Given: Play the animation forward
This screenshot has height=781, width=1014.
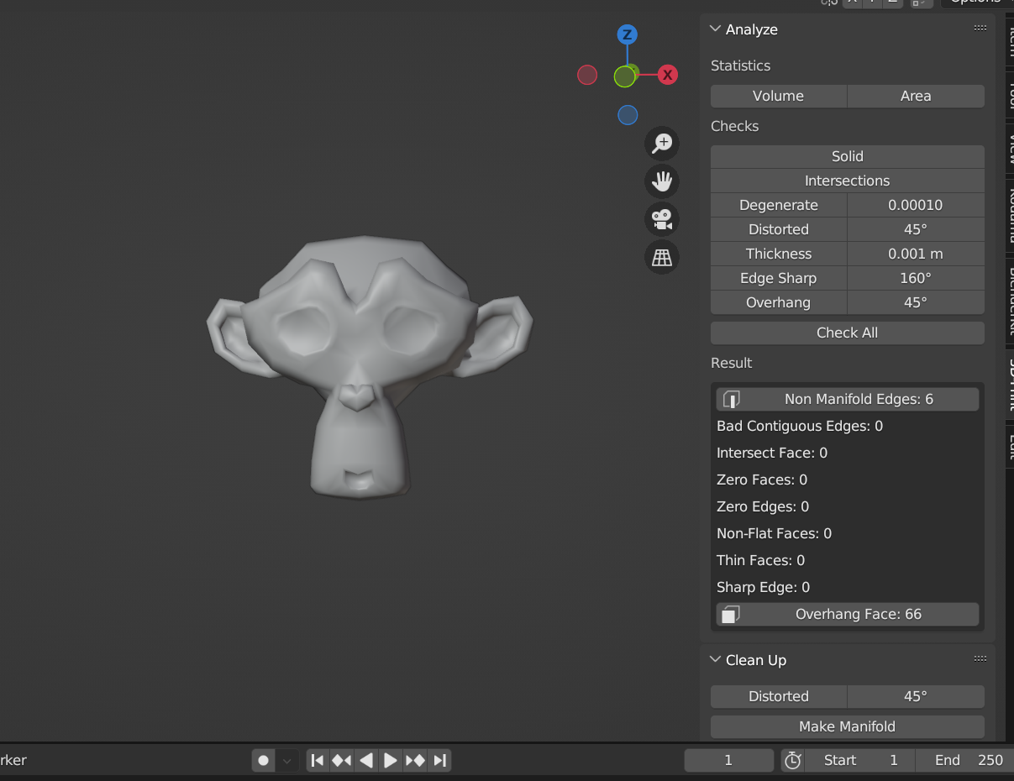Looking at the screenshot, I should click(391, 760).
